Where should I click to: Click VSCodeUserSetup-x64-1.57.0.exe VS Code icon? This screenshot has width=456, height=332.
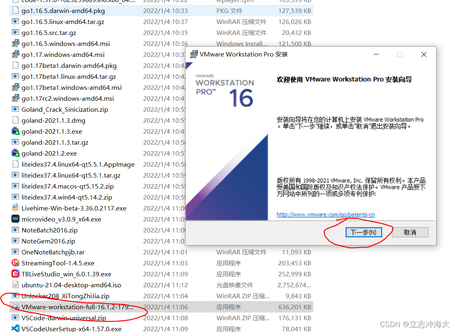point(15,328)
